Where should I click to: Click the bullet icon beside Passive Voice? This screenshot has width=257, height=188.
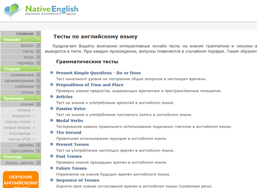pos(52,109)
